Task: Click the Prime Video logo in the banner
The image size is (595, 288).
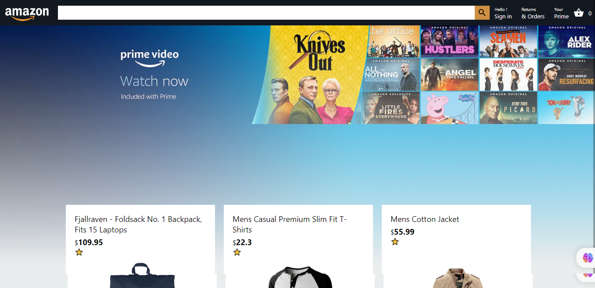Action: (150, 58)
